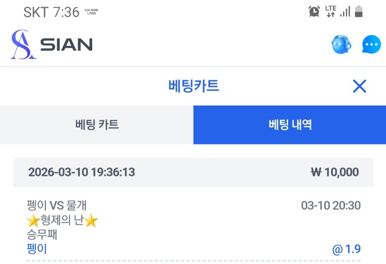This screenshot has width=386, height=264.
Task: Tap the bet timestamp 2026-03-10 19:36:13
Action: click(x=82, y=172)
